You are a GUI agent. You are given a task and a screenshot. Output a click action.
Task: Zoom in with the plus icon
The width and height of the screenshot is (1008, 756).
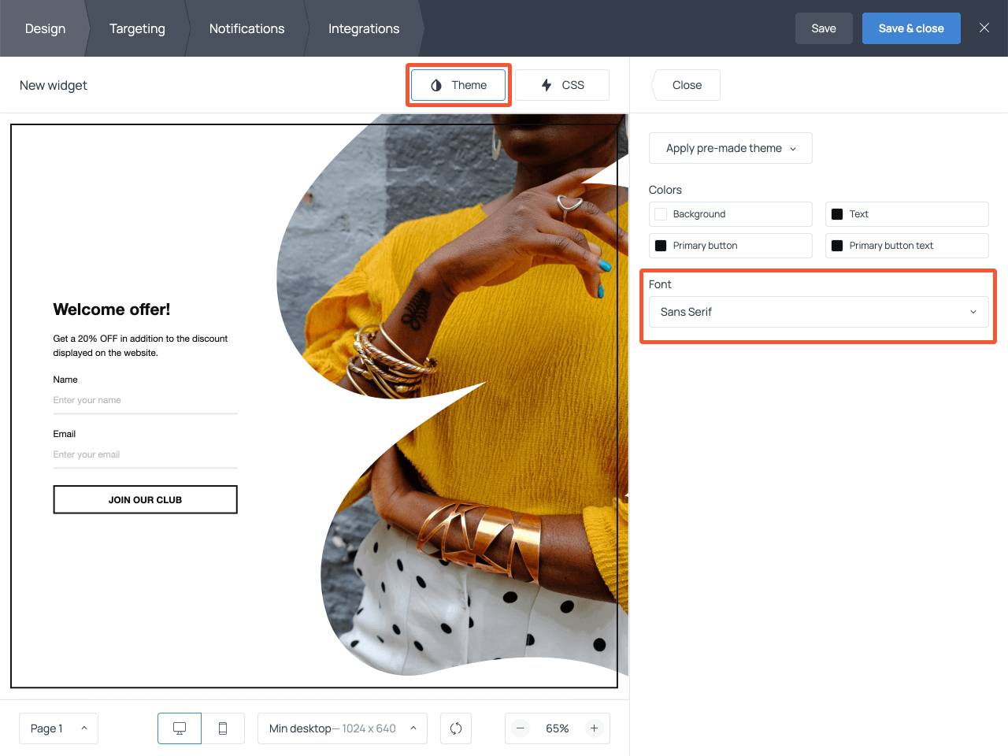(x=594, y=728)
